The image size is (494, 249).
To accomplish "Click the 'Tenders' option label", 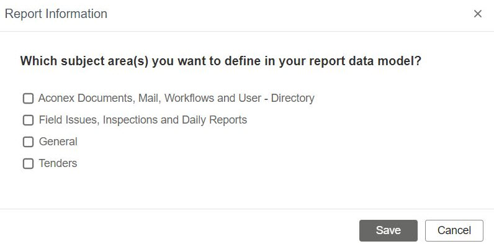I will [x=58, y=164].
